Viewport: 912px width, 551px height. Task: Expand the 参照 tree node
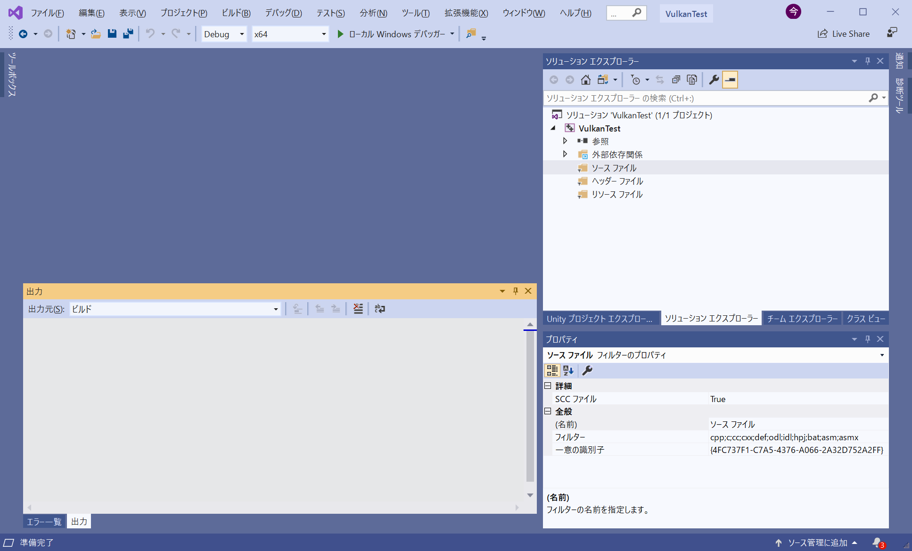coord(565,141)
